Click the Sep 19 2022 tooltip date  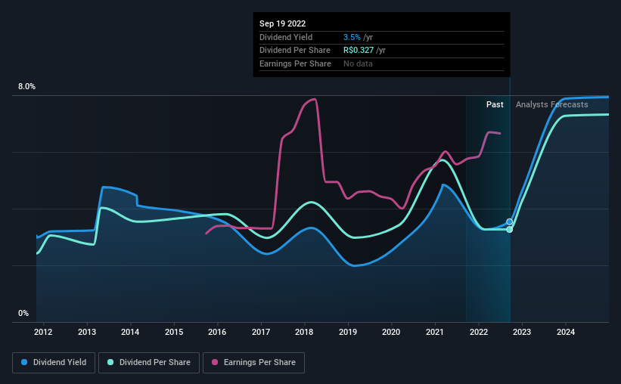pos(282,23)
